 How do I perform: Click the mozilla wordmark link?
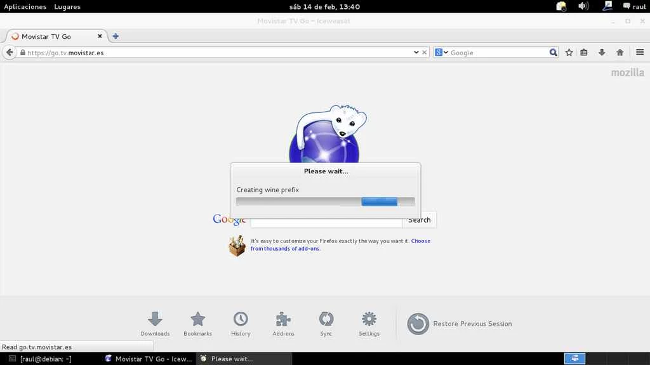[x=628, y=72]
